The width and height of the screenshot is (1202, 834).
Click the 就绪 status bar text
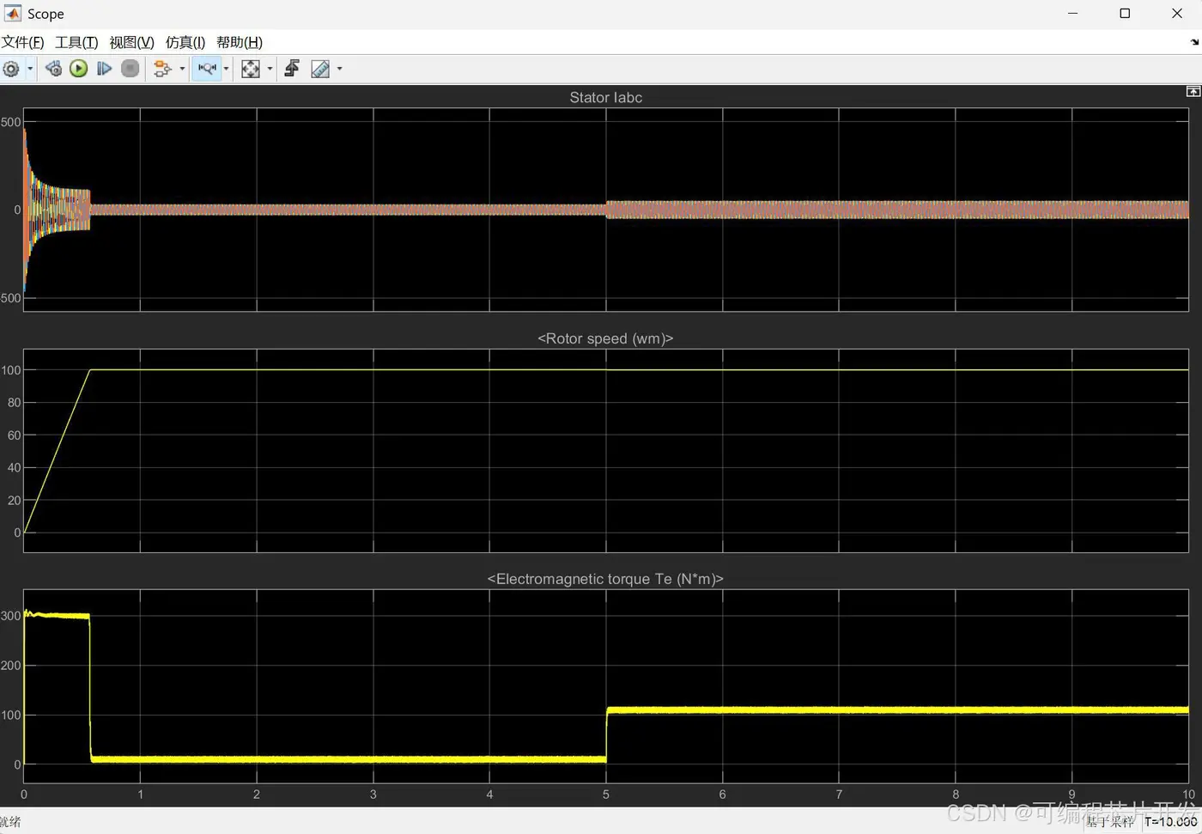click(10, 822)
